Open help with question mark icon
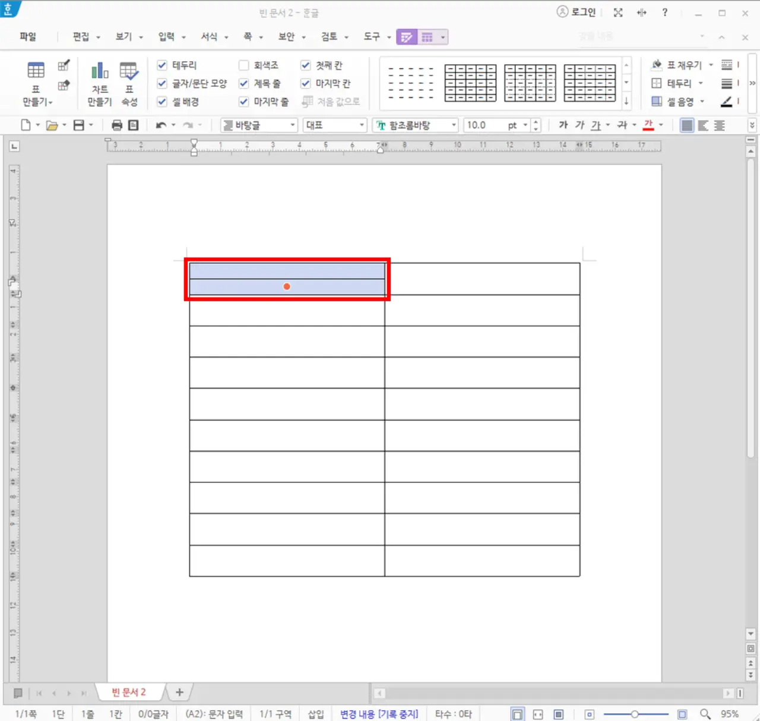The height and width of the screenshot is (721, 760). pyautogui.click(x=664, y=12)
